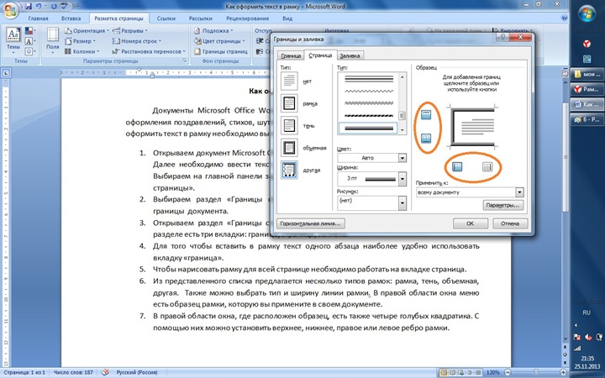The height and width of the screenshot is (378, 605).
Task: Open the Темы themes gallery button
Action: tap(13, 41)
